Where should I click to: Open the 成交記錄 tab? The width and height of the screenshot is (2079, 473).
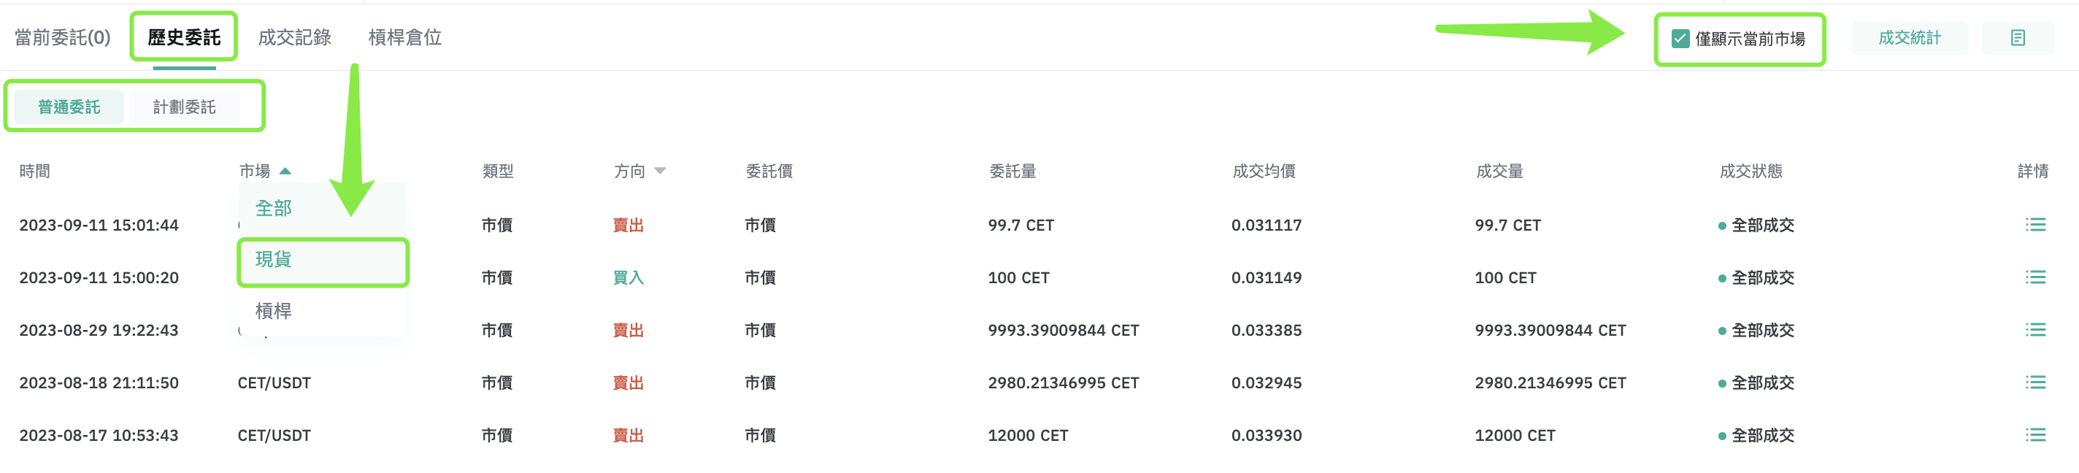click(295, 38)
